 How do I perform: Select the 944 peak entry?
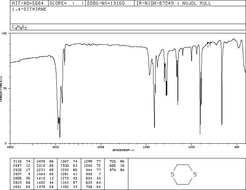(93, 170)
